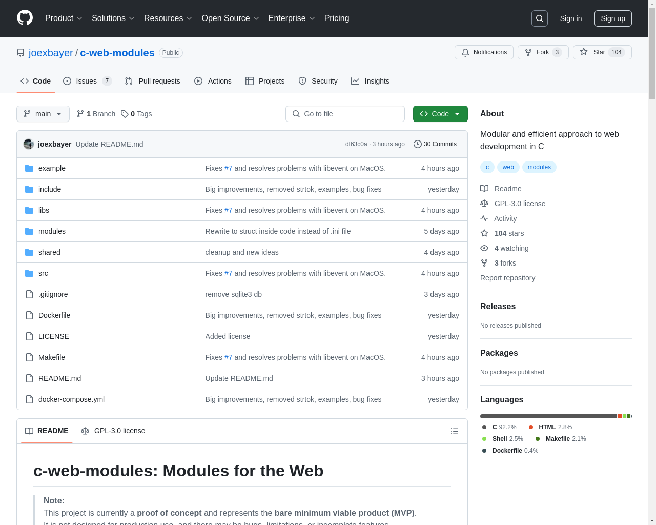Click the C language bar segment
Screen dimensions: 656x525
point(548,416)
